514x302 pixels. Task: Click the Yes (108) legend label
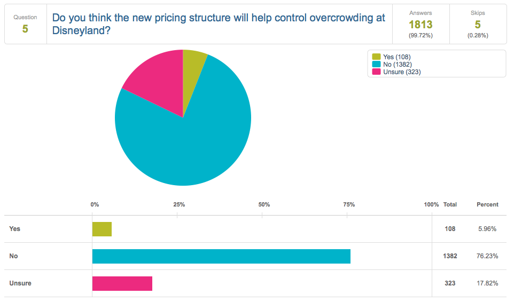click(x=396, y=57)
